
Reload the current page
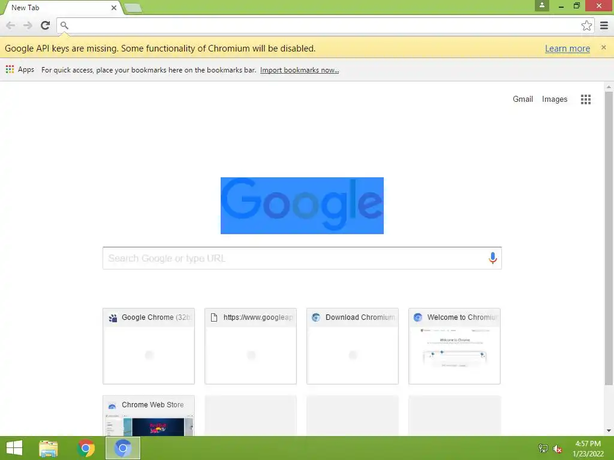[x=45, y=25]
